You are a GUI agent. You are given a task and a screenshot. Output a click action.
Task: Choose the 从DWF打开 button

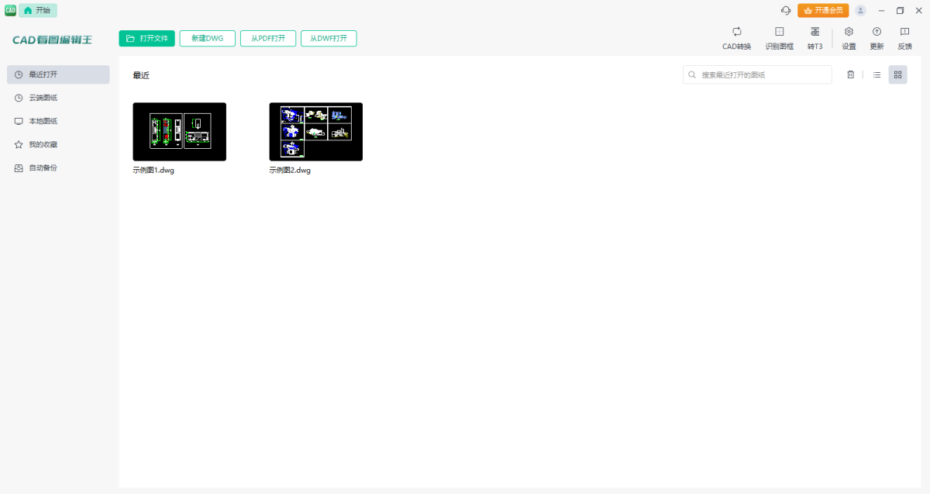tap(329, 38)
